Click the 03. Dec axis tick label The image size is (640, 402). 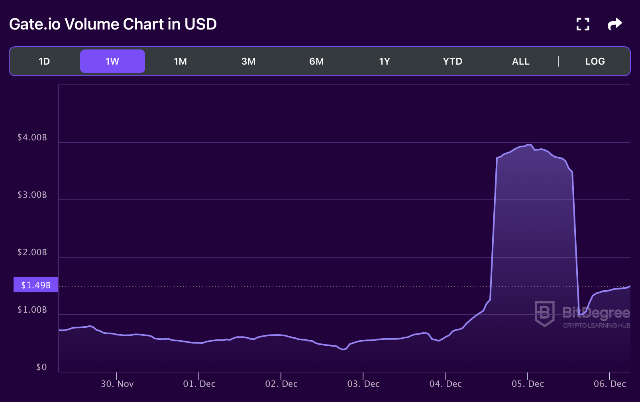pos(363,384)
